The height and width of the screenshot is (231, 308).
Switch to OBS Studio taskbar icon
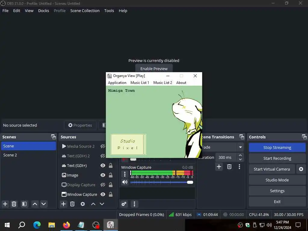click(x=96, y=225)
